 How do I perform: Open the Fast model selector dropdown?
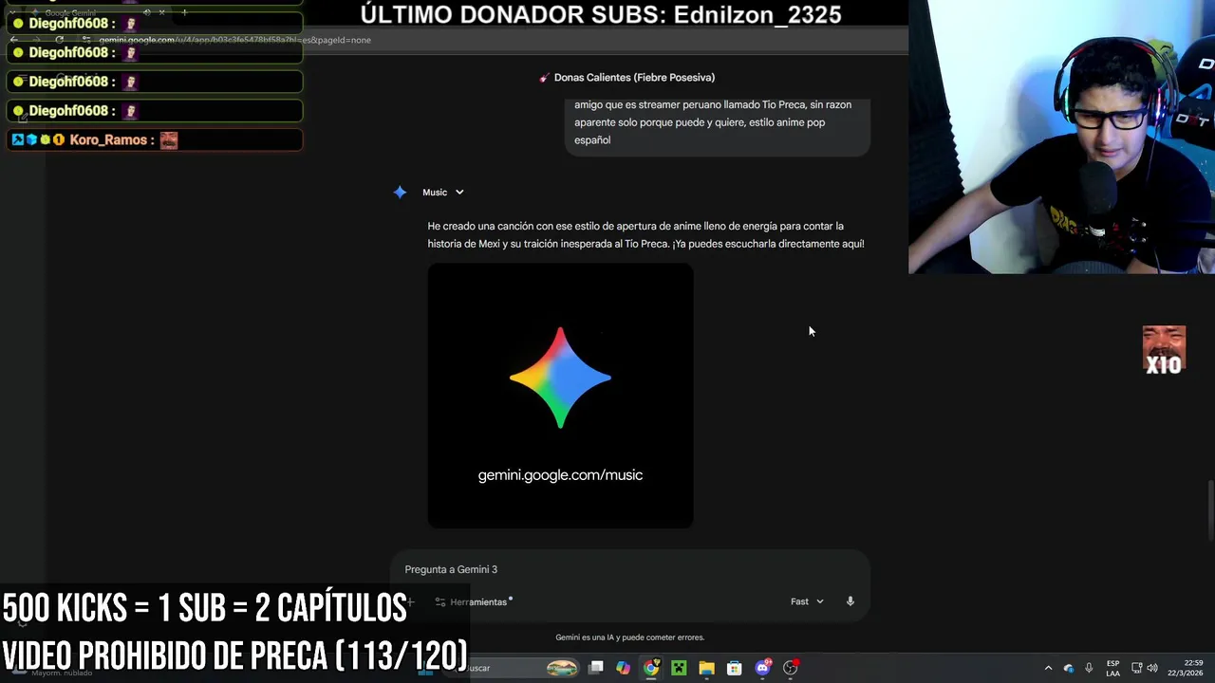807,601
